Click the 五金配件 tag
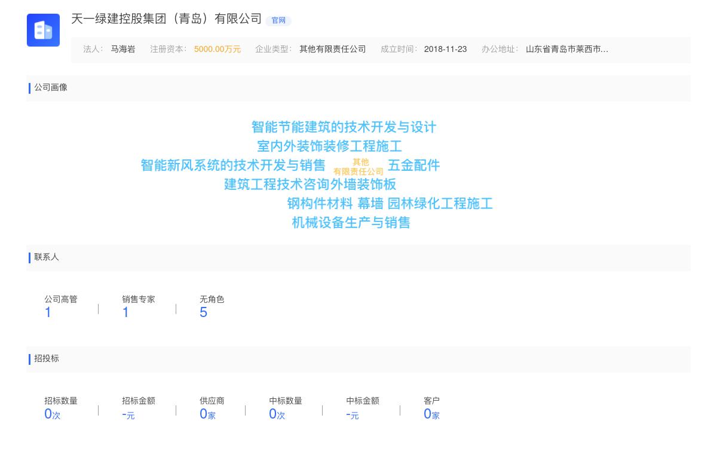Image resolution: width=717 pixels, height=449 pixels. coord(413,165)
